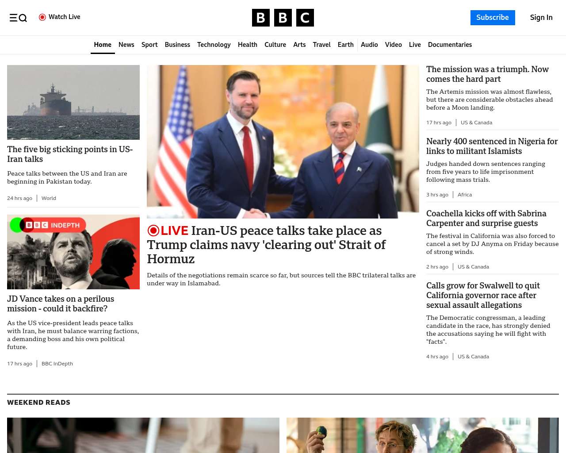Open the Sport tab
Screen dimensions: 566x453
pyautogui.click(x=149, y=45)
